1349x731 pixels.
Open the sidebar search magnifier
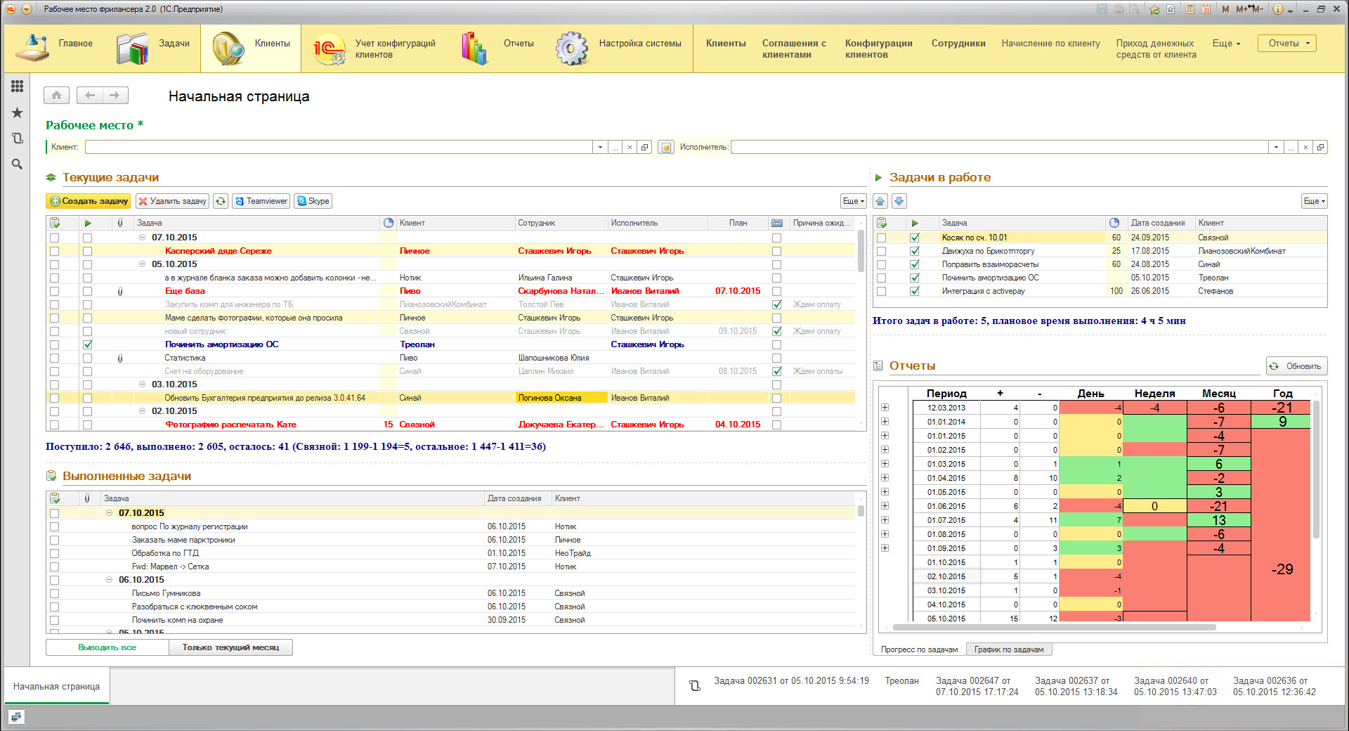[x=17, y=164]
